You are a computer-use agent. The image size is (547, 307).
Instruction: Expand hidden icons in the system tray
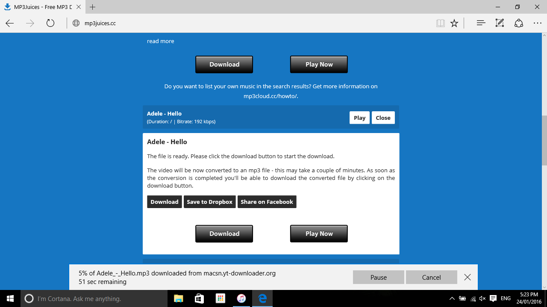point(452,298)
